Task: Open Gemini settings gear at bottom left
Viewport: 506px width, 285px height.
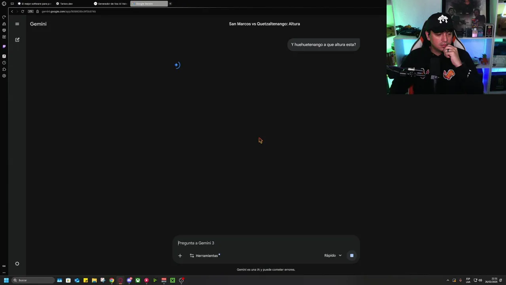Action: [17, 264]
